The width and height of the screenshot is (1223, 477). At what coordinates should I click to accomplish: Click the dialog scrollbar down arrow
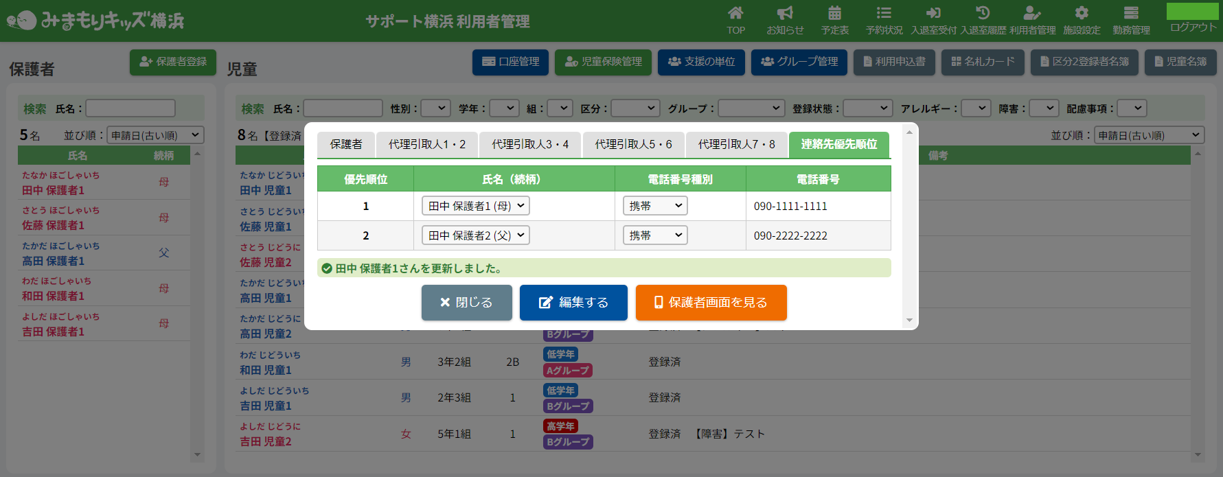pos(909,321)
